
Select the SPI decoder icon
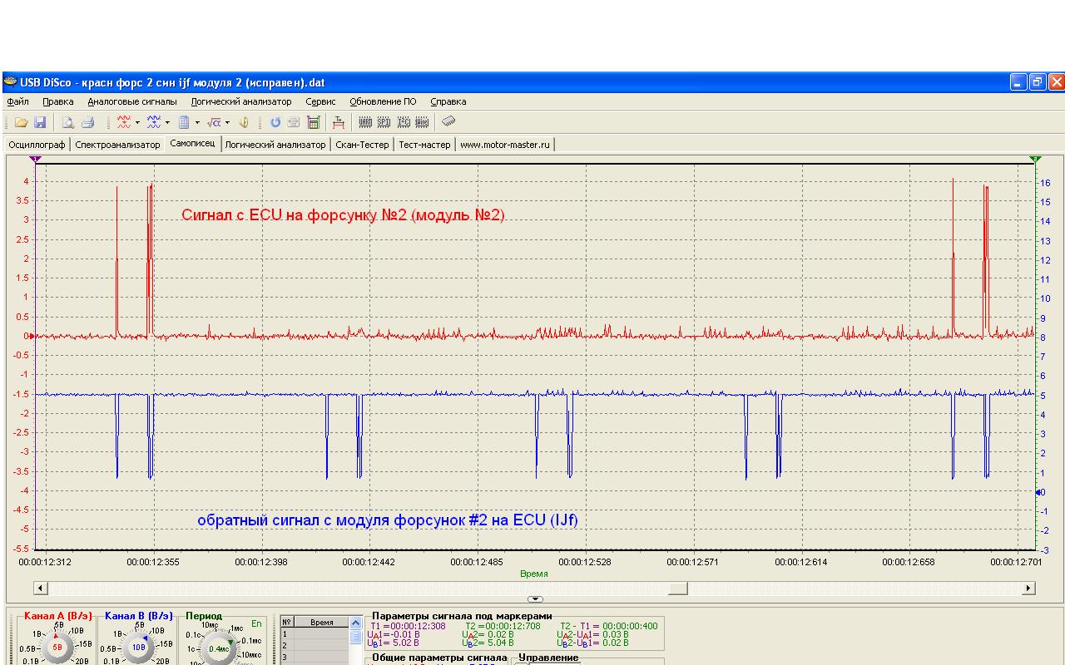(384, 122)
